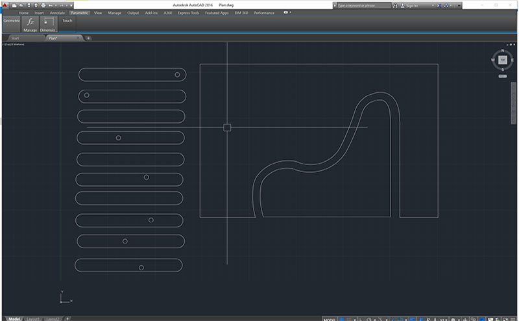Click the Autodesk Exchange Apps X icon
The width and height of the screenshot is (519, 321).
[439, 6]
